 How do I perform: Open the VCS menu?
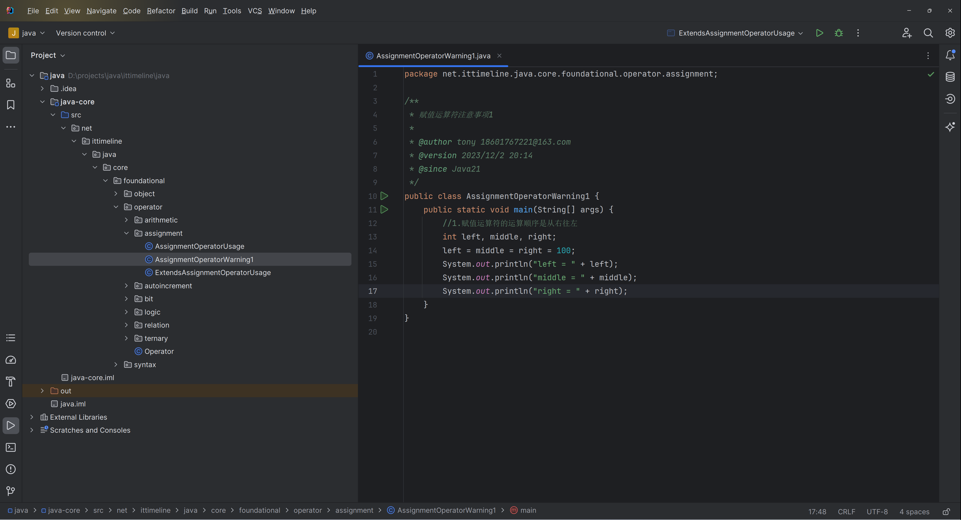255,11
